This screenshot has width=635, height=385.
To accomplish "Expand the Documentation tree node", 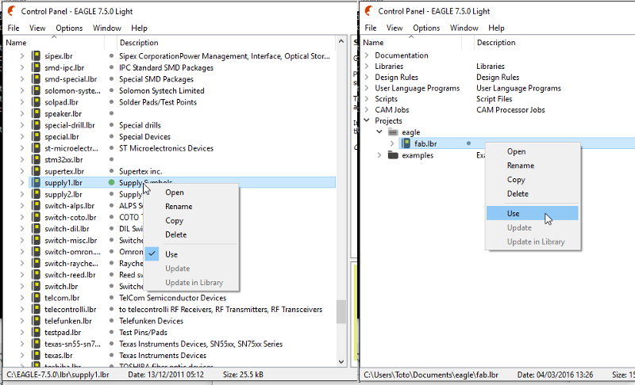I will coord(367,55).
